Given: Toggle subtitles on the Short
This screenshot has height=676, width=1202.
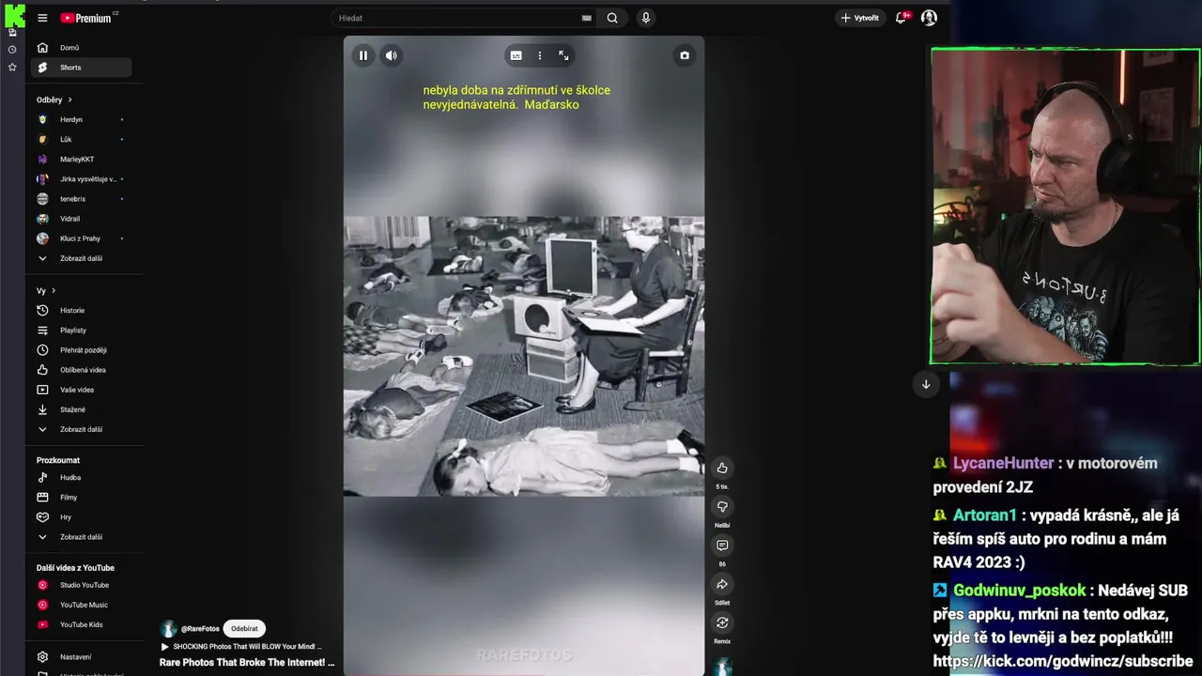Looking at the screenshot, I should point(516,55).
